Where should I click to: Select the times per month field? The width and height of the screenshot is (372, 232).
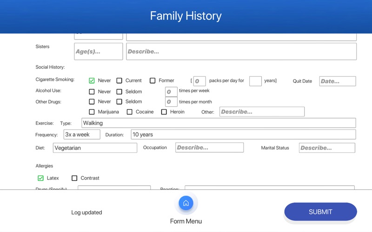pos(171,102)
